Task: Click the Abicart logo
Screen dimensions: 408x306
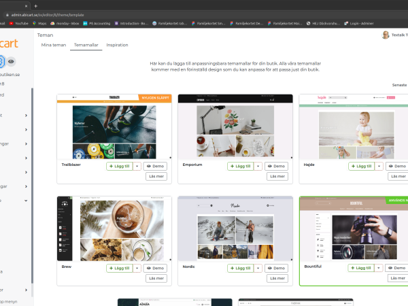Action: click(9, 44)
